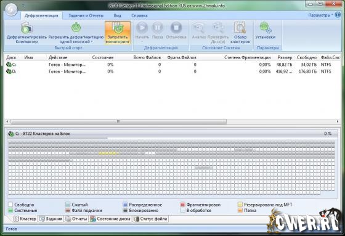The height and width of the screenshot is (236, 345).
Task: Run the Анализ tool
Action: (x=198, y=30)
